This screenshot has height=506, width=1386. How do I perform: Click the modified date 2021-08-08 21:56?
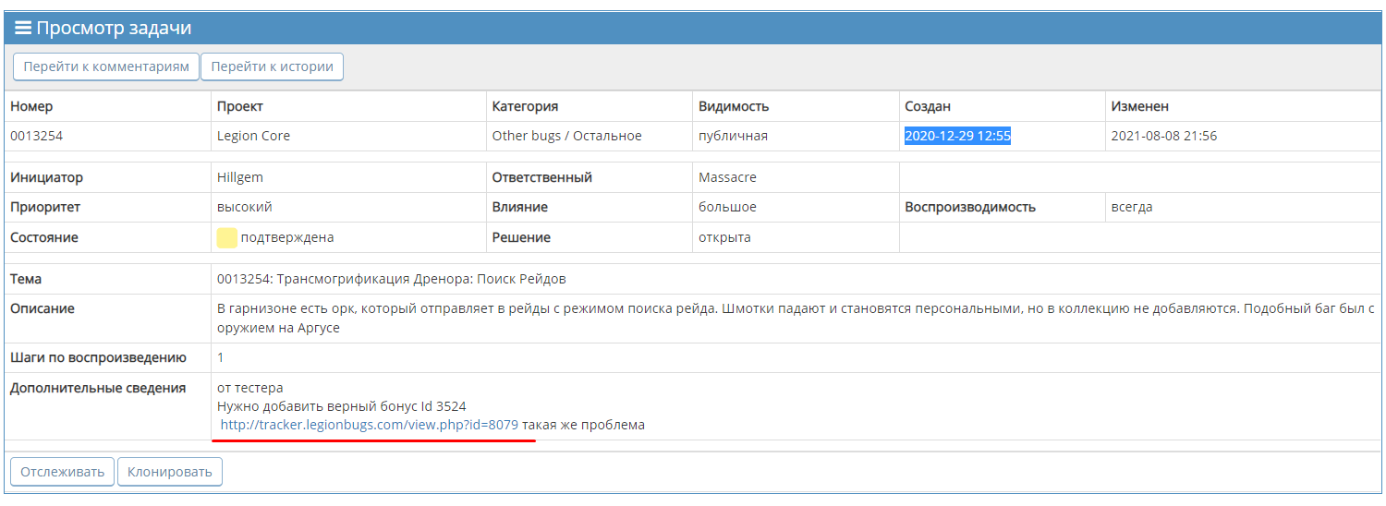coord(1163,136)
